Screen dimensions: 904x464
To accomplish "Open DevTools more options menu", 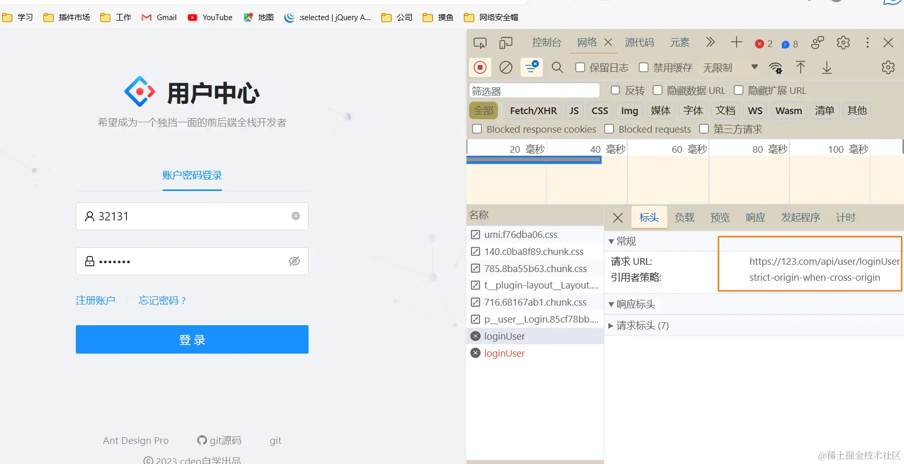I will tap(867, 43).
